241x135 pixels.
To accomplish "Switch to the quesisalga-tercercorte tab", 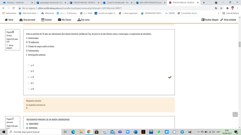I will [x=51, y=3].
